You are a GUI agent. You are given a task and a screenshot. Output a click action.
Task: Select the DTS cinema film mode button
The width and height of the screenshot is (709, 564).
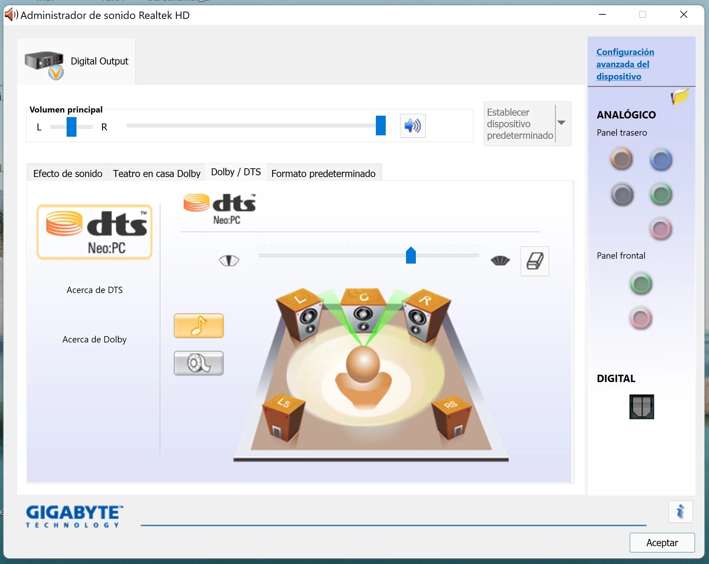pos(198,363)
